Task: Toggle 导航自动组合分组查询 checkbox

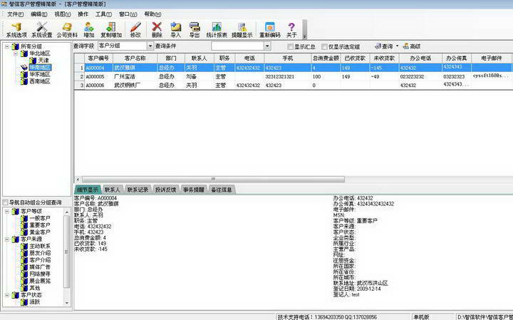Action: pos(5,202)
